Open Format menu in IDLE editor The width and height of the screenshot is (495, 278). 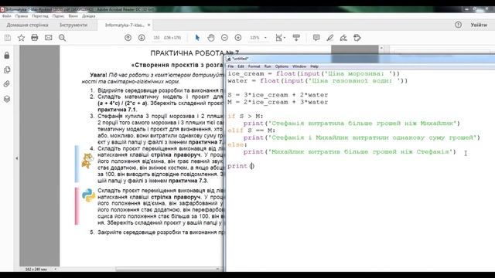254,66
